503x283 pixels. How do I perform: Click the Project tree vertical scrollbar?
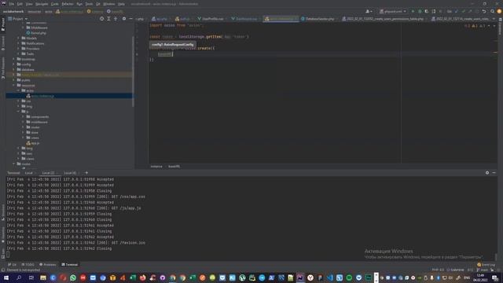(x=133, y=72)
